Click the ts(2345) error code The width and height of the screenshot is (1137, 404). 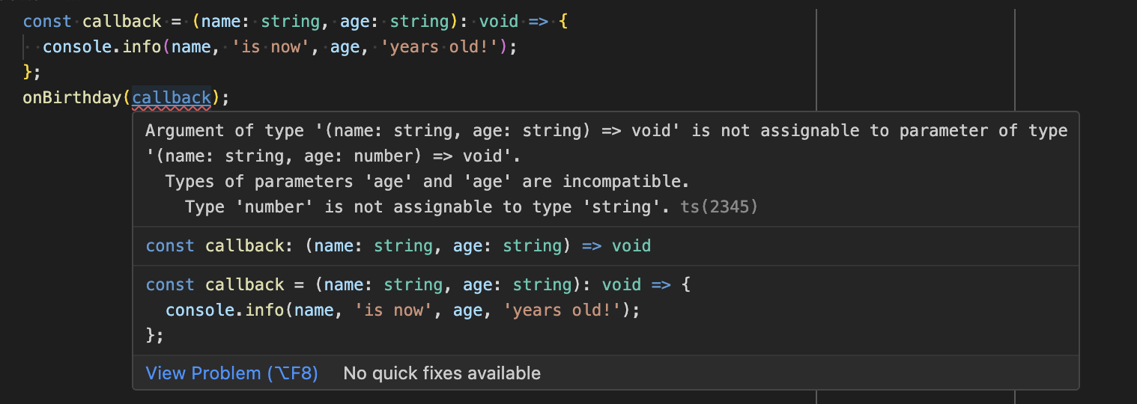[x=718, y=206]
